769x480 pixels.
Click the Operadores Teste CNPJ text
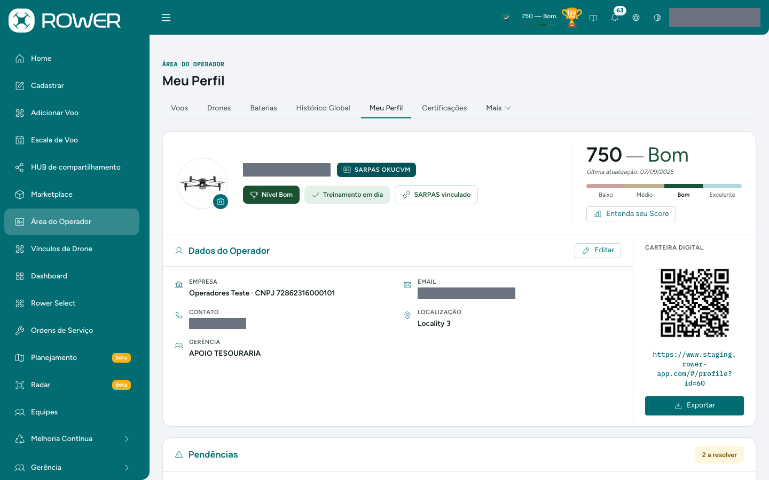[262, 293]
